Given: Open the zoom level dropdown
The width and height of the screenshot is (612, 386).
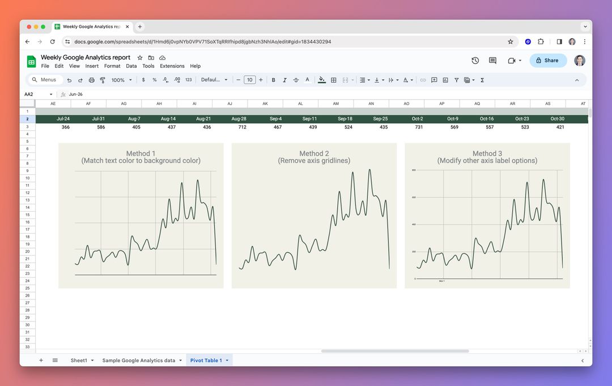Looking at the screenshot, I should tap(121, 80).
